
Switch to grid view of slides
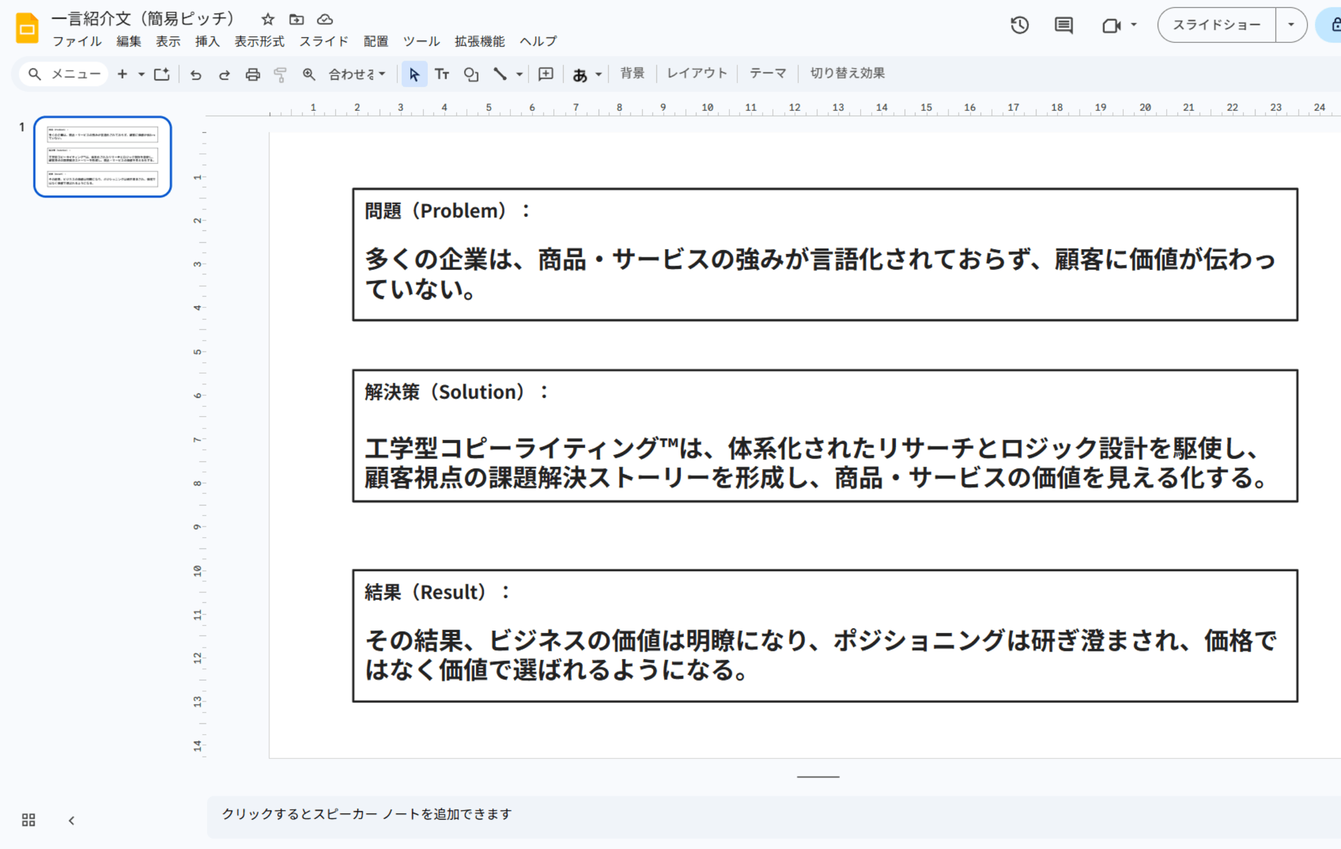[28, 819]
